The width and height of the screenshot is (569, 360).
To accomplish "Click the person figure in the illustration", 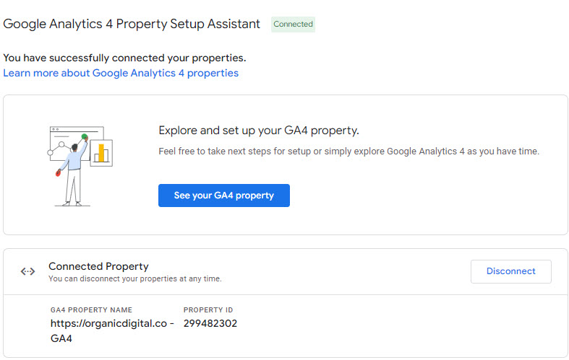I will [x=73, y=171].
